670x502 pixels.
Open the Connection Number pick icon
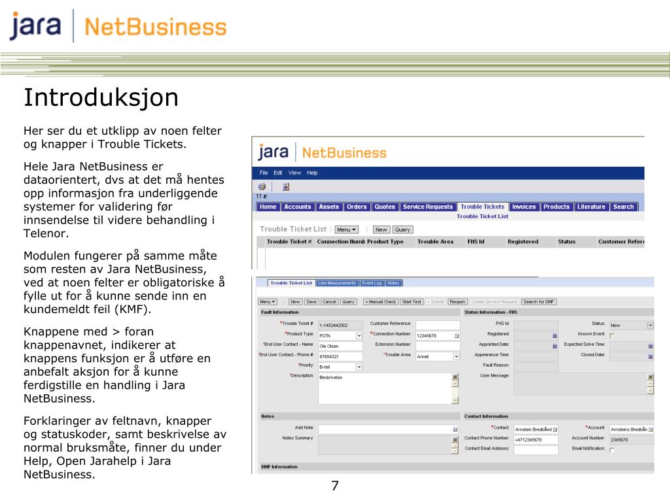[x=456, y=336]
